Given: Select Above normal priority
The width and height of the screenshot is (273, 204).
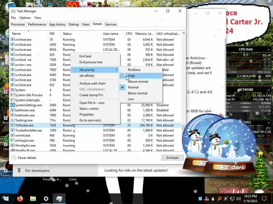Looking at the screenshot, I should point(141,82).
